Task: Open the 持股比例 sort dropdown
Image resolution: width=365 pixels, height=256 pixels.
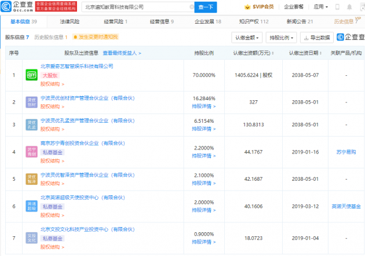Action: (x=282, y=37)
